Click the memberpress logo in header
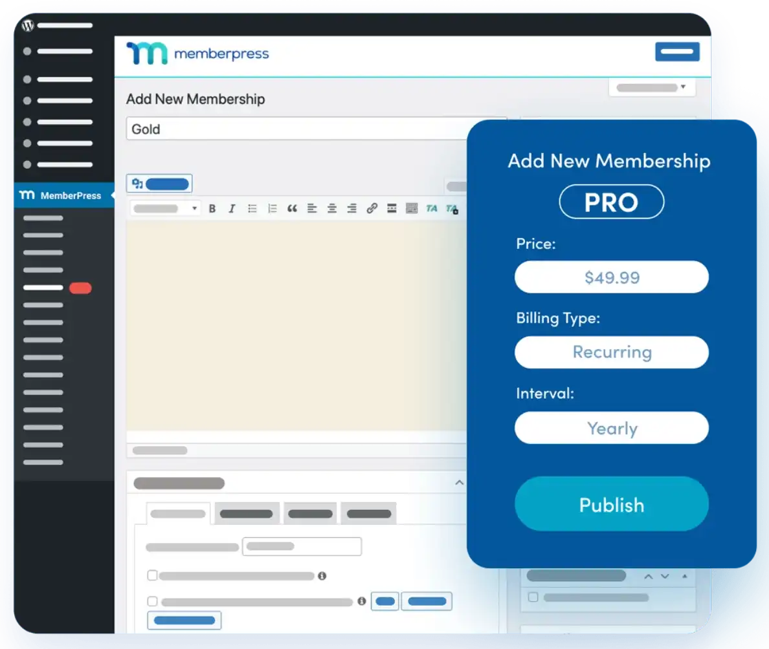Image resolution: width=769 pixels, height=649 pixels. click(x=197, y=53)
